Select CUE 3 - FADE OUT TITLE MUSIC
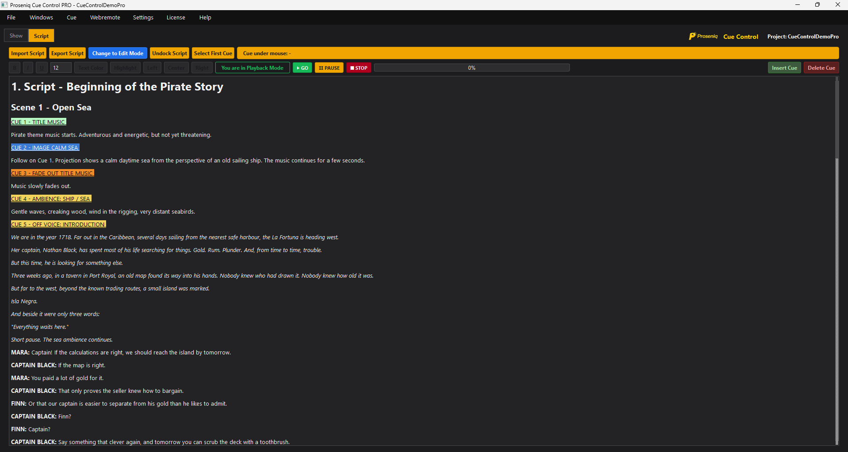This screenshot has width=848, height=452. click(53, 173)
